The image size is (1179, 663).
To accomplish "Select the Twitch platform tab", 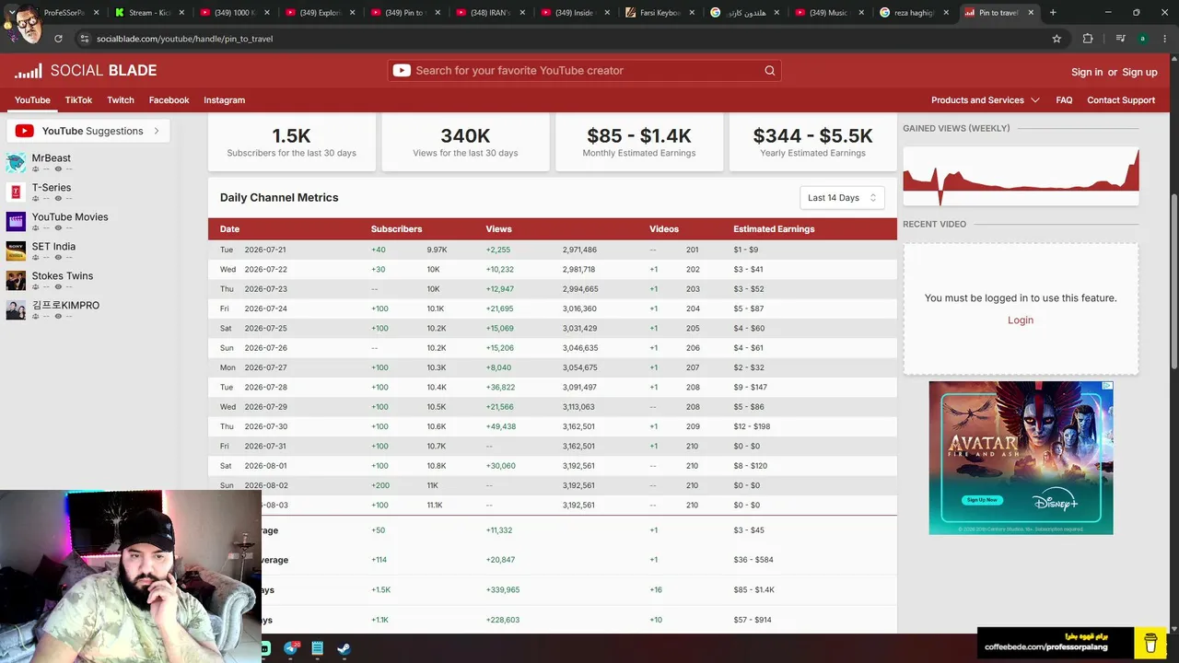I will pos(121,100).
